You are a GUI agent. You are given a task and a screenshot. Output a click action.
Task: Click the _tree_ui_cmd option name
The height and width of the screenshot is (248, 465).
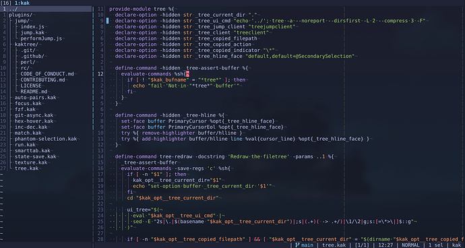(213, 21)
